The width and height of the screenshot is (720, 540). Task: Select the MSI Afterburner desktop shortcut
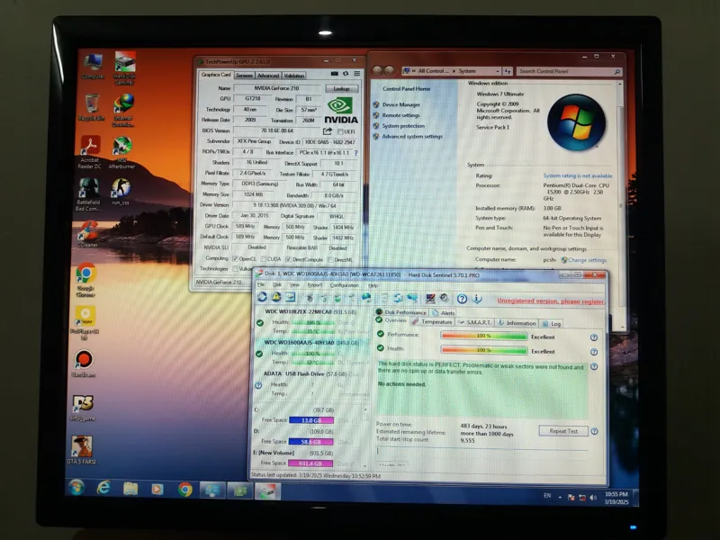pos(121,153)
